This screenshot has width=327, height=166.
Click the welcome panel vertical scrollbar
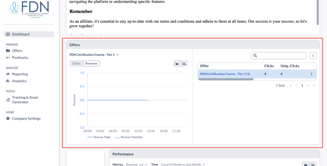coord(318,12)
